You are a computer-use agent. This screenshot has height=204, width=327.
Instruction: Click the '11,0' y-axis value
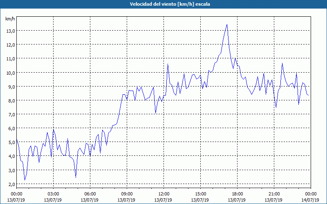11,59
